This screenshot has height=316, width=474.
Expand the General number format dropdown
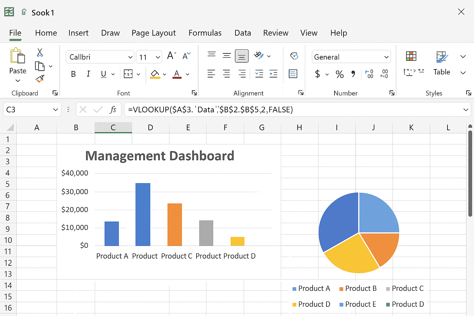pos(386,57)
